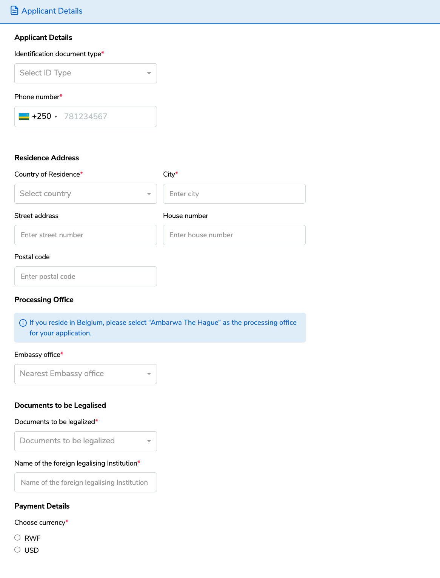
Task: Click the Payment Details section heading
Action: (42, 506)
